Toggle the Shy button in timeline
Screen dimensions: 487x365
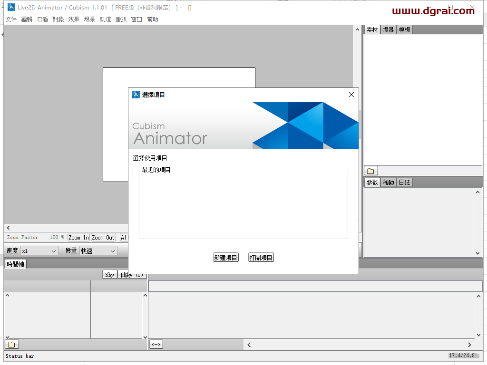coord(110,275)
